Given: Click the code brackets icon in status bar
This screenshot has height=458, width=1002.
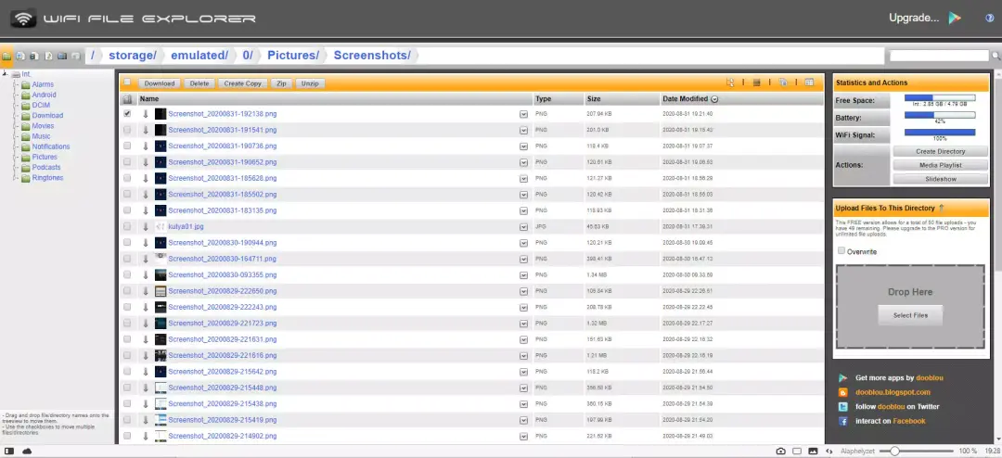Looking at the screenshot, I should pyautogui.click(x=829, y=451).
